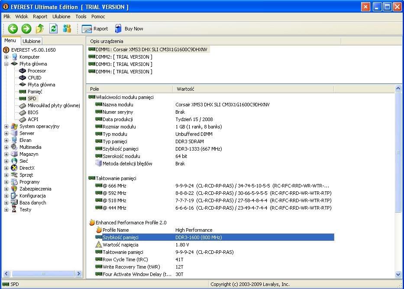Click the ACPI chip icon in tree
The height and width of the screenshot is (289, 404).
click(x=23, y=120)
